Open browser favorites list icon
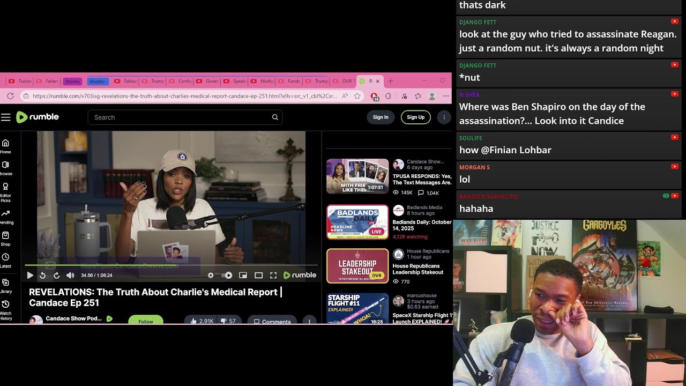Screen dimensions: 686x386 tap(418, 96)
